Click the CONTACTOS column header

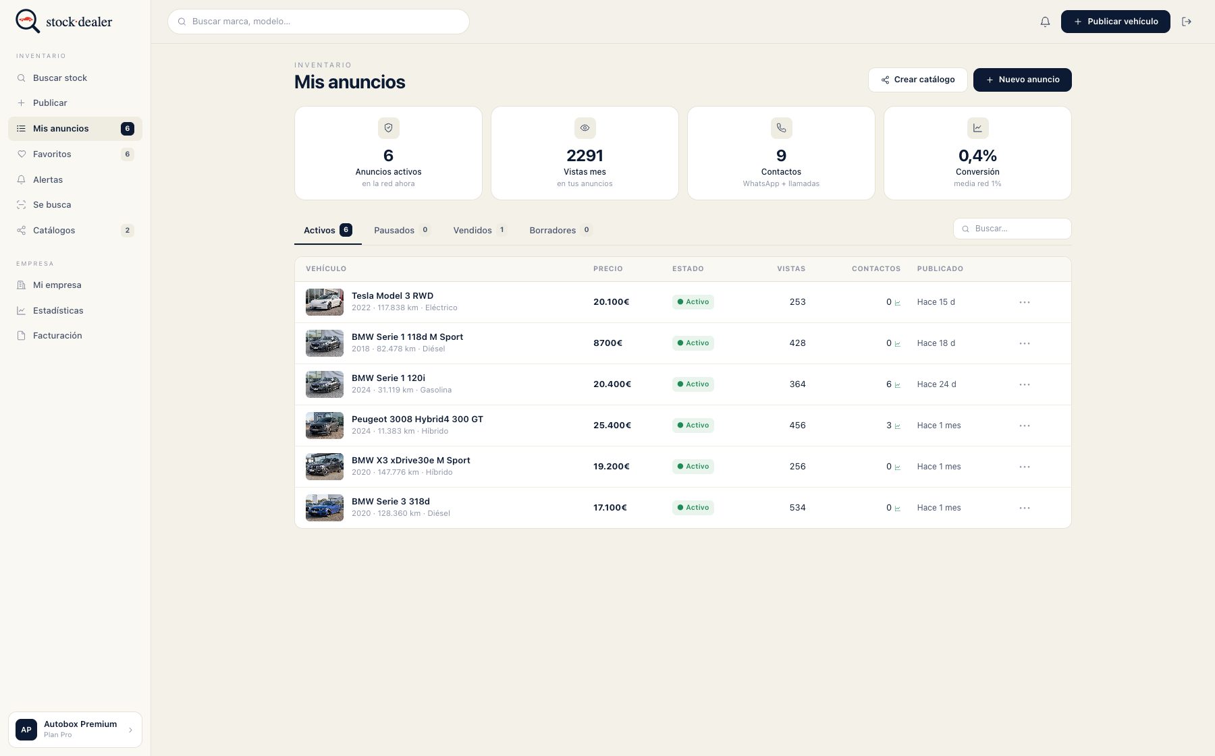(876, 268)
